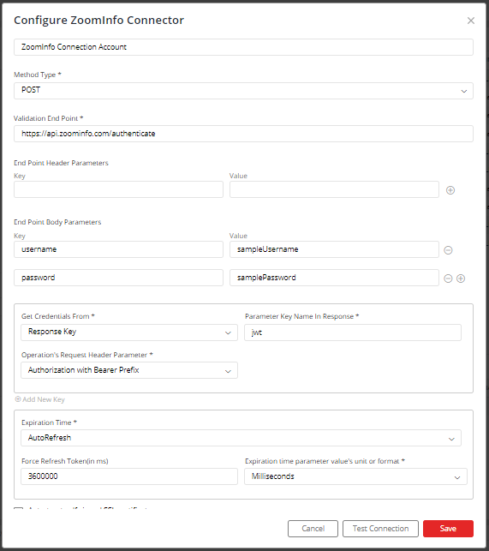Remove the password body parameter row
Screen dimensions: 489x551
(x=448, y=278)
